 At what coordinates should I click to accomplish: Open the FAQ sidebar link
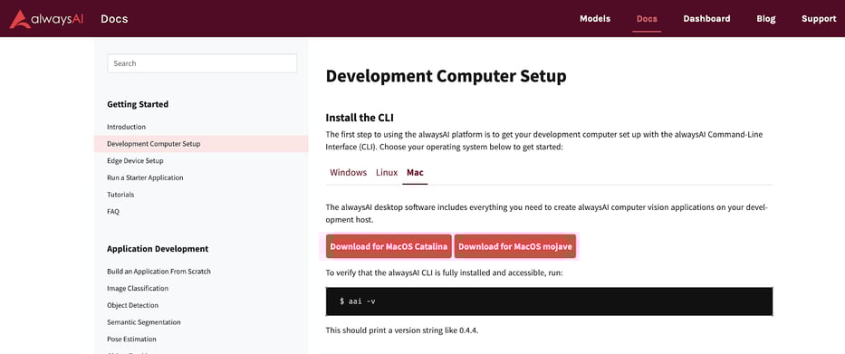pos(112,212)
